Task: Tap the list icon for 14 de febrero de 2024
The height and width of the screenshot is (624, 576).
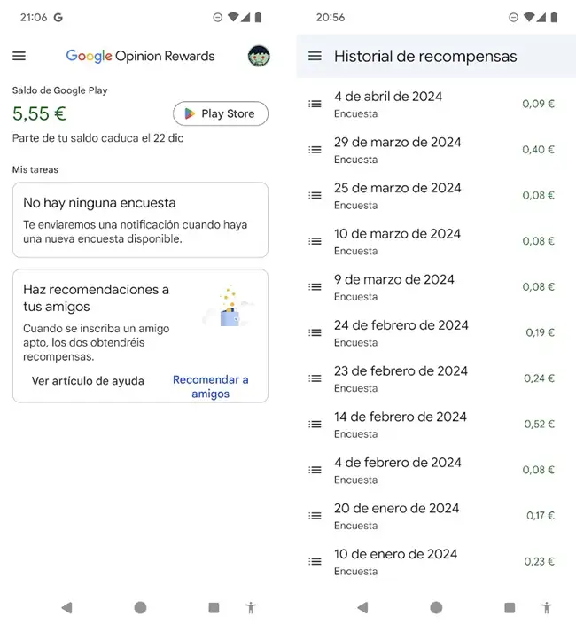Action: pyautogui.click(x=315, y=425)
